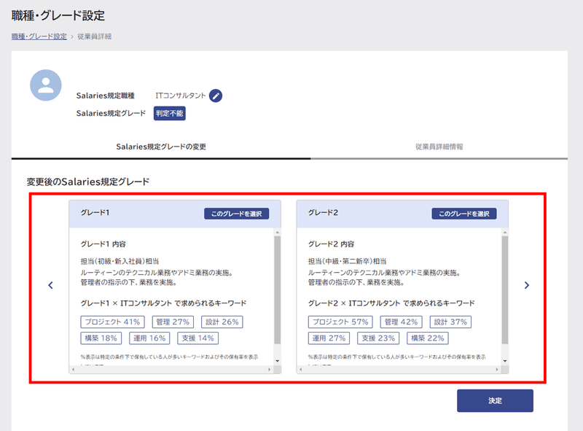Click the 設計 37% keyword tag

coord(450,322)
